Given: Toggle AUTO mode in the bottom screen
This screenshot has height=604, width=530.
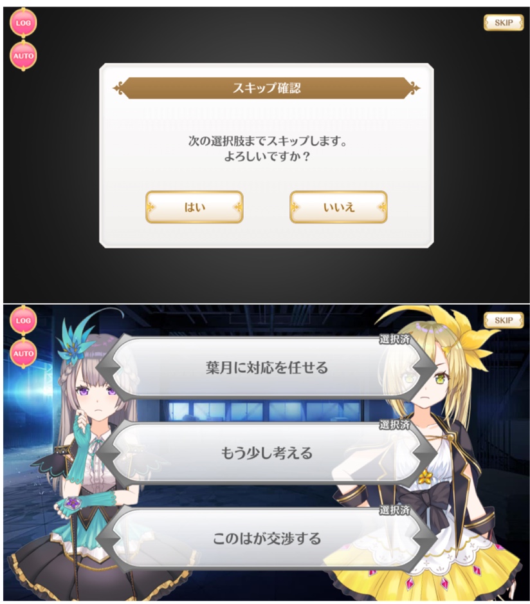Looking at the screenshot, I should [x=23, y=354].
